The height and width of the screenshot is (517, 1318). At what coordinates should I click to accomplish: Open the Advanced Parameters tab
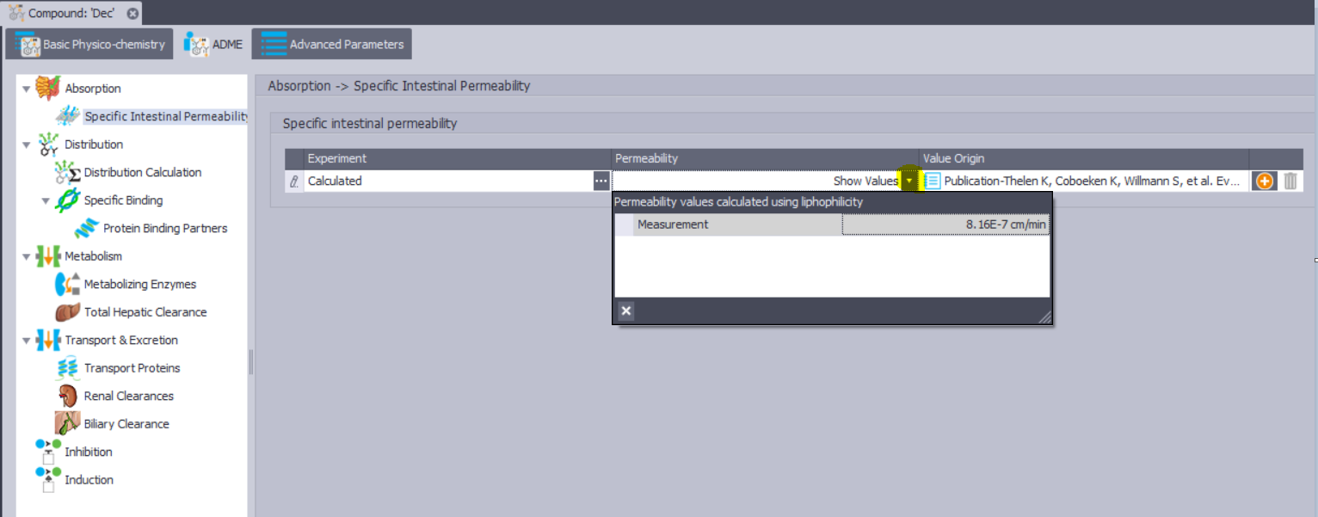coord(332,44)
